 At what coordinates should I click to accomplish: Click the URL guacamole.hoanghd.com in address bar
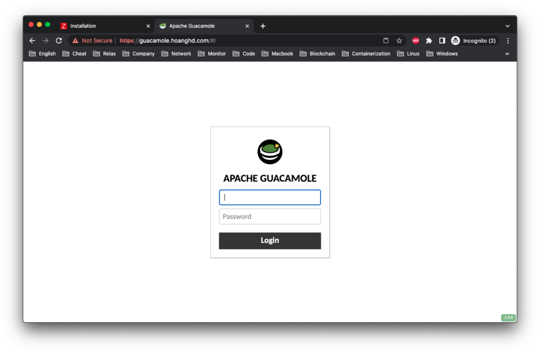click(x=174, y=41)
